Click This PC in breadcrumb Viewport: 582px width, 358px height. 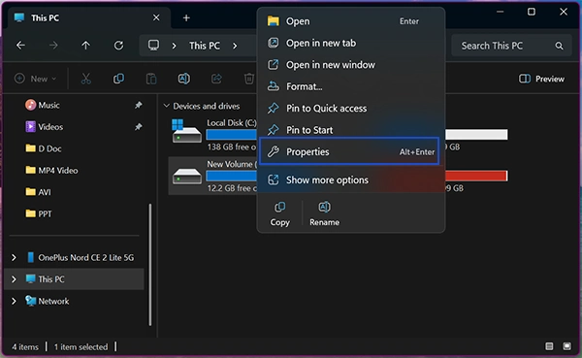coord(205,46)
